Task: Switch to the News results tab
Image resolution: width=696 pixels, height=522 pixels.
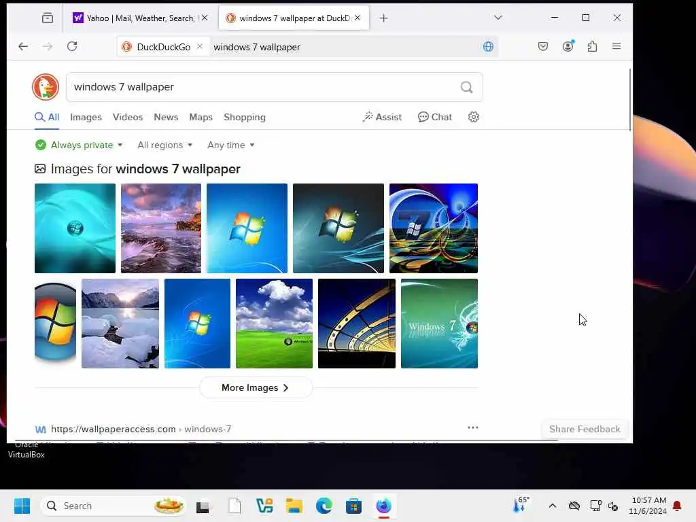Action: (x=166, y=117)
